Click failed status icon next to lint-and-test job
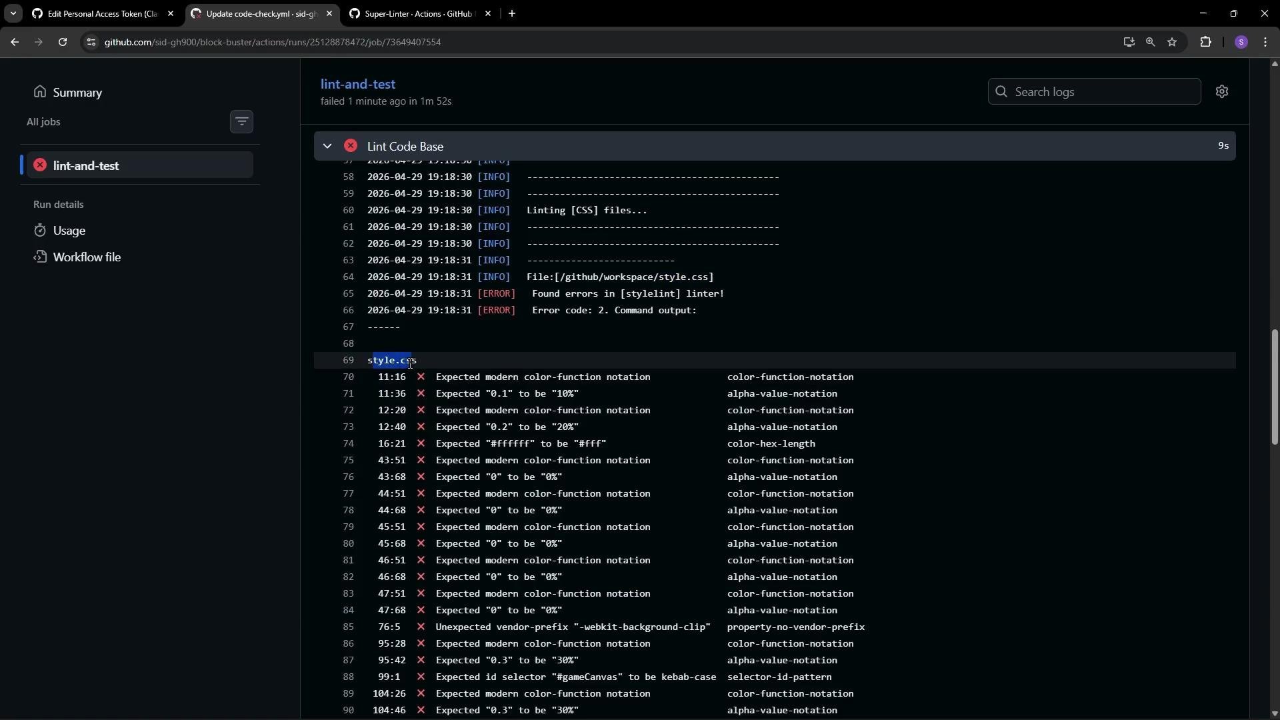 40,165
